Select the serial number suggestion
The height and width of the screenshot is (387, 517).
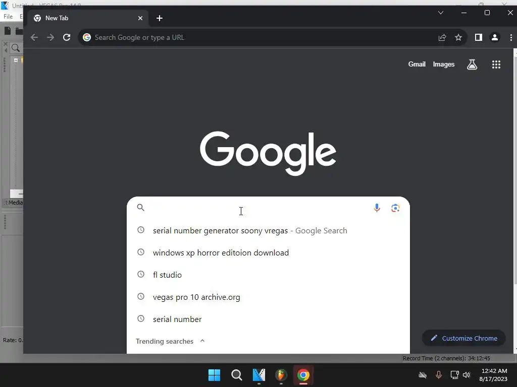click(268, 319)
